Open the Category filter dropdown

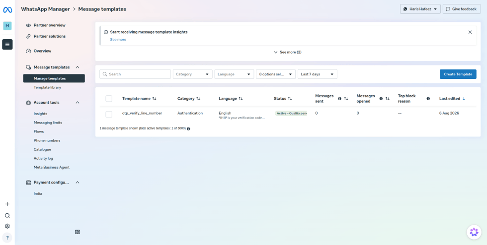click(x=193, y=74)
